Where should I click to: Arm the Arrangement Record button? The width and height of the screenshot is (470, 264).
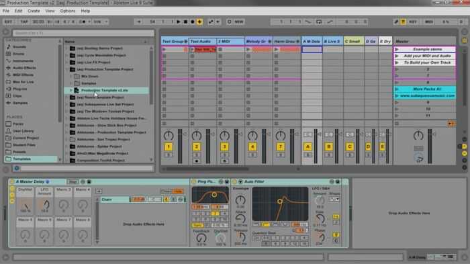[193, 22]
